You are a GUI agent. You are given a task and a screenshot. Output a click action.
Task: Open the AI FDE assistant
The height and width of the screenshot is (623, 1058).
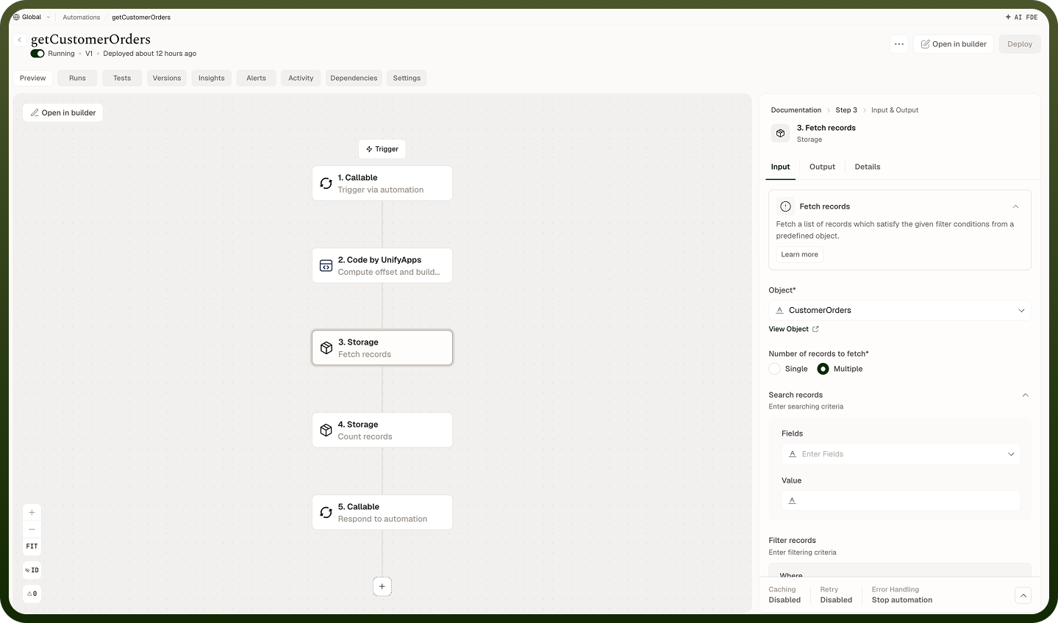1022,17
